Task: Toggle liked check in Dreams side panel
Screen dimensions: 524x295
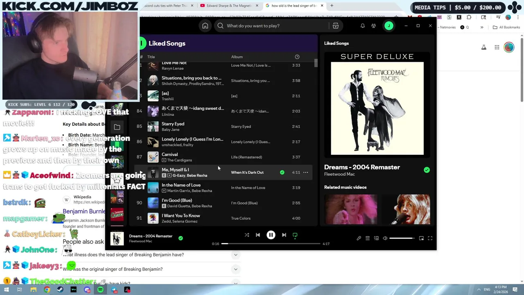Action: (x=427, y=170)
